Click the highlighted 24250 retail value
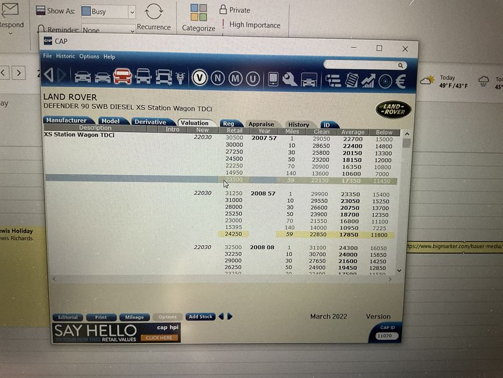The image size is (503, 378). (x=233, y=234)
